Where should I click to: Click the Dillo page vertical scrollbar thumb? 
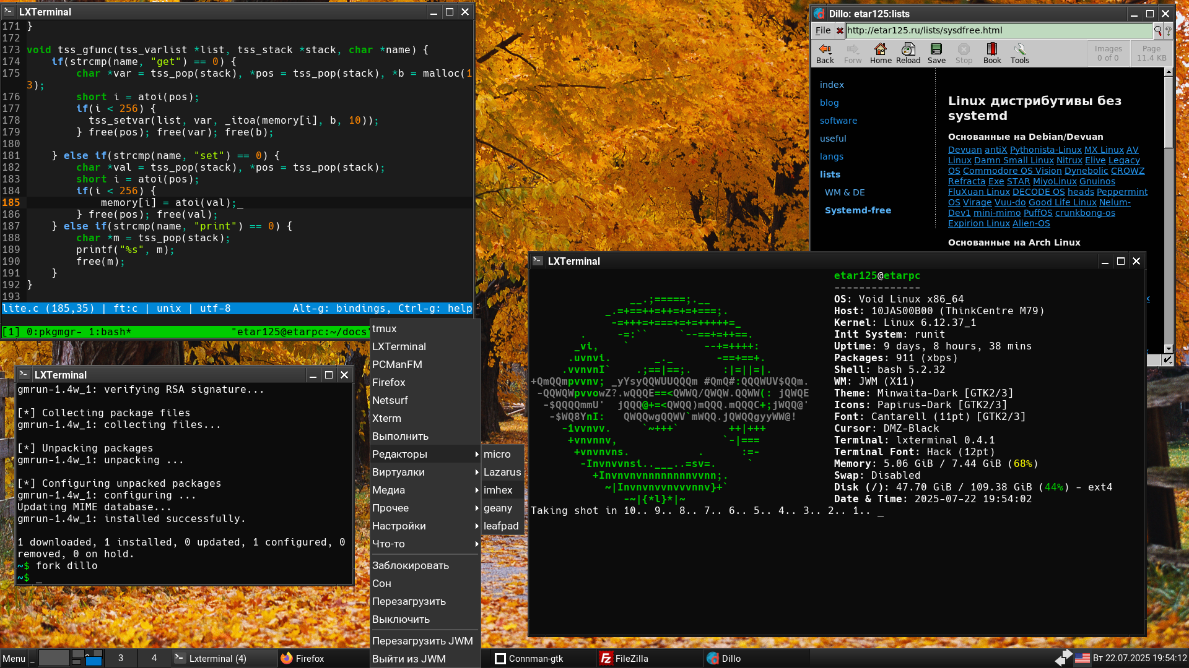pos(1169,111)
